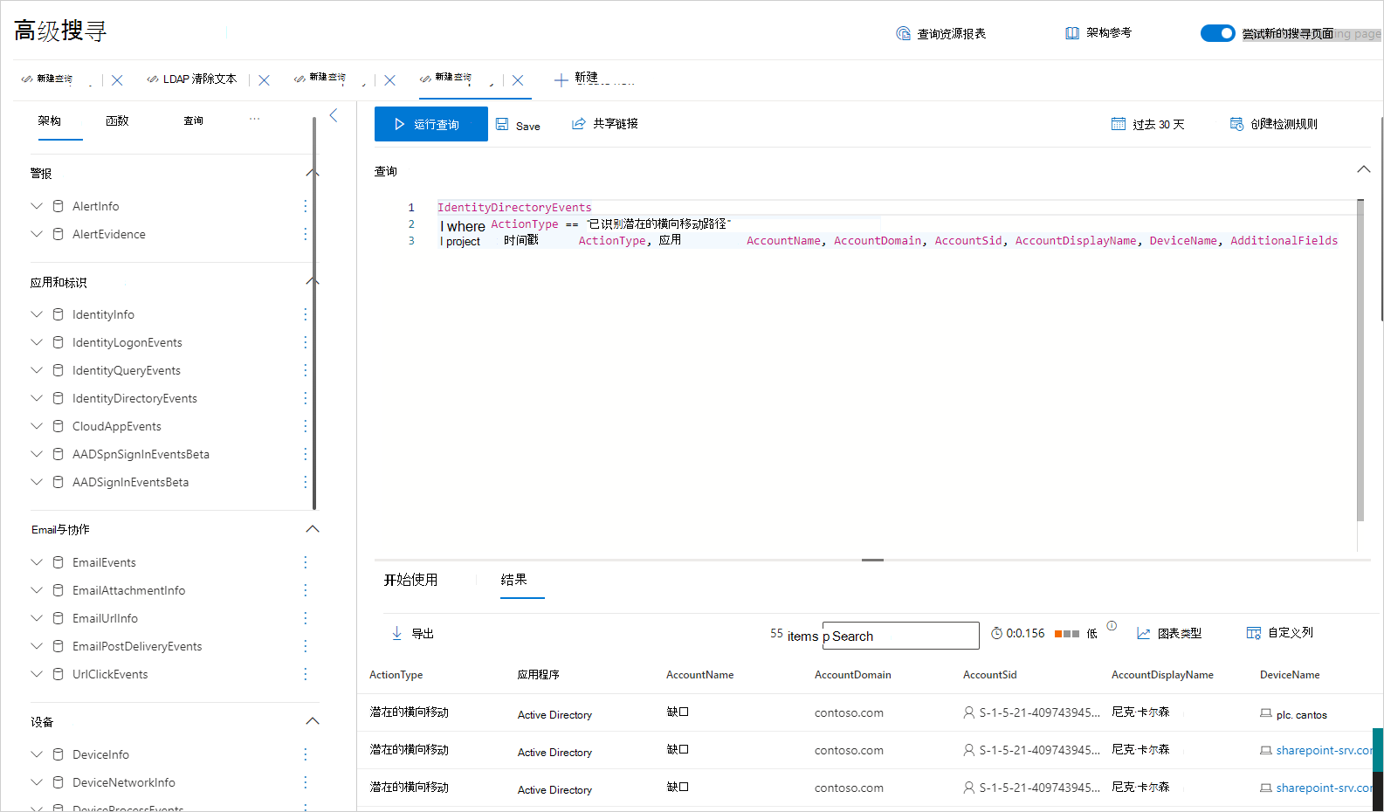Switch to the 开始使用 tab
The image size is (1384, 812).
pyautogui.click(x=410, y=580)
